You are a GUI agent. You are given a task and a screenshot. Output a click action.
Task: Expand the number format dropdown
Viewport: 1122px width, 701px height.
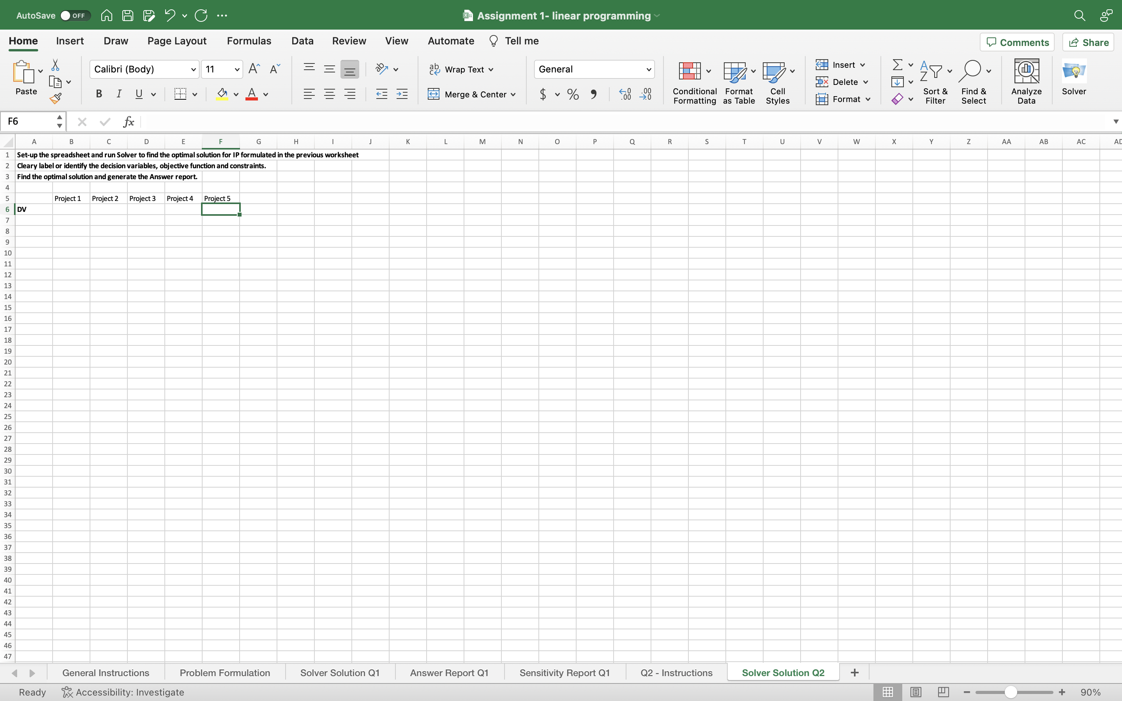(x=649, y=69)
